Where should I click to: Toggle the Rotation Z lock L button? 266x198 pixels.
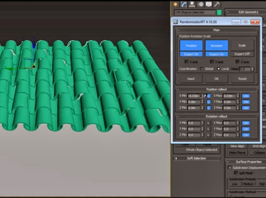click(x=209, y=135)
